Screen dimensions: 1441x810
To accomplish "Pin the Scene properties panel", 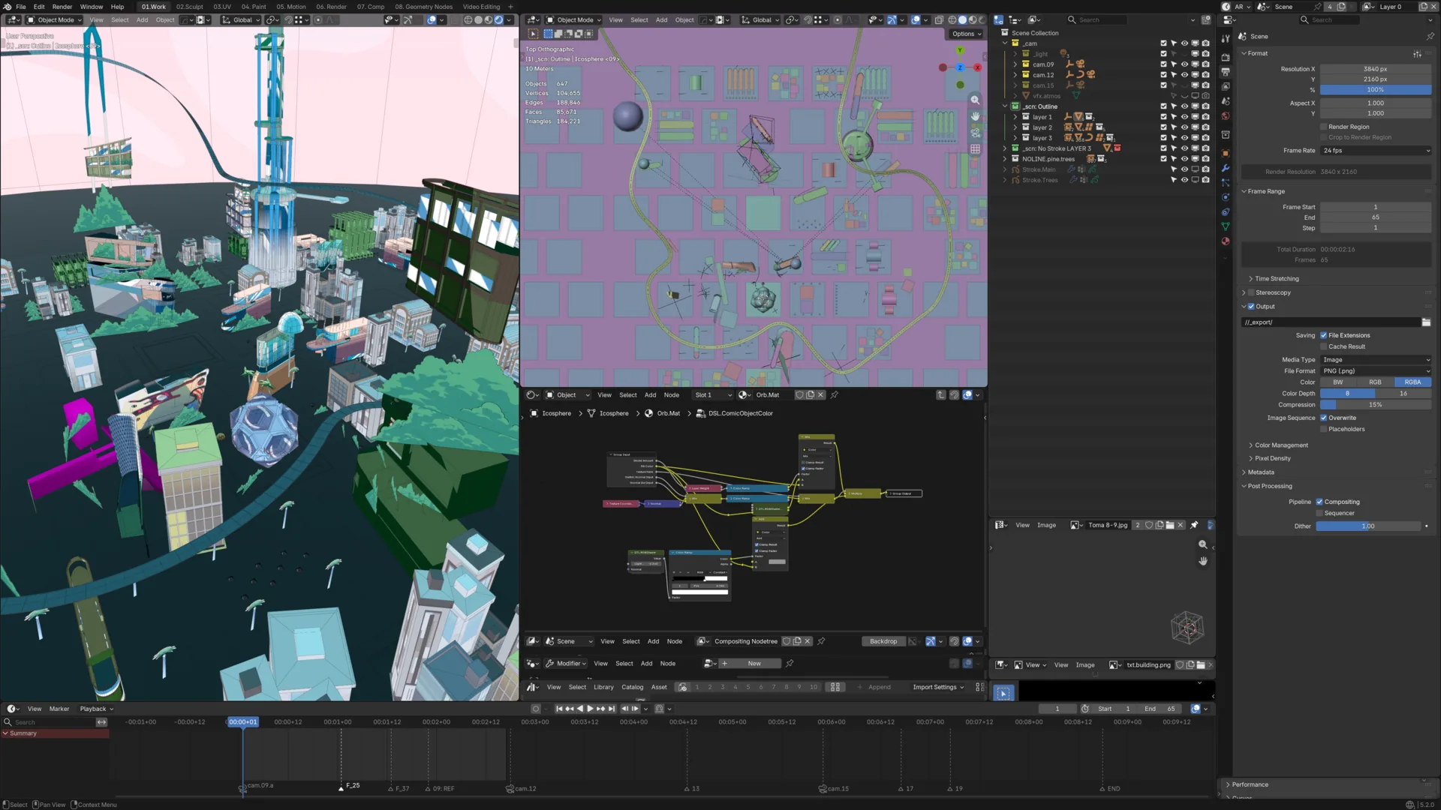I will 1430,36.
